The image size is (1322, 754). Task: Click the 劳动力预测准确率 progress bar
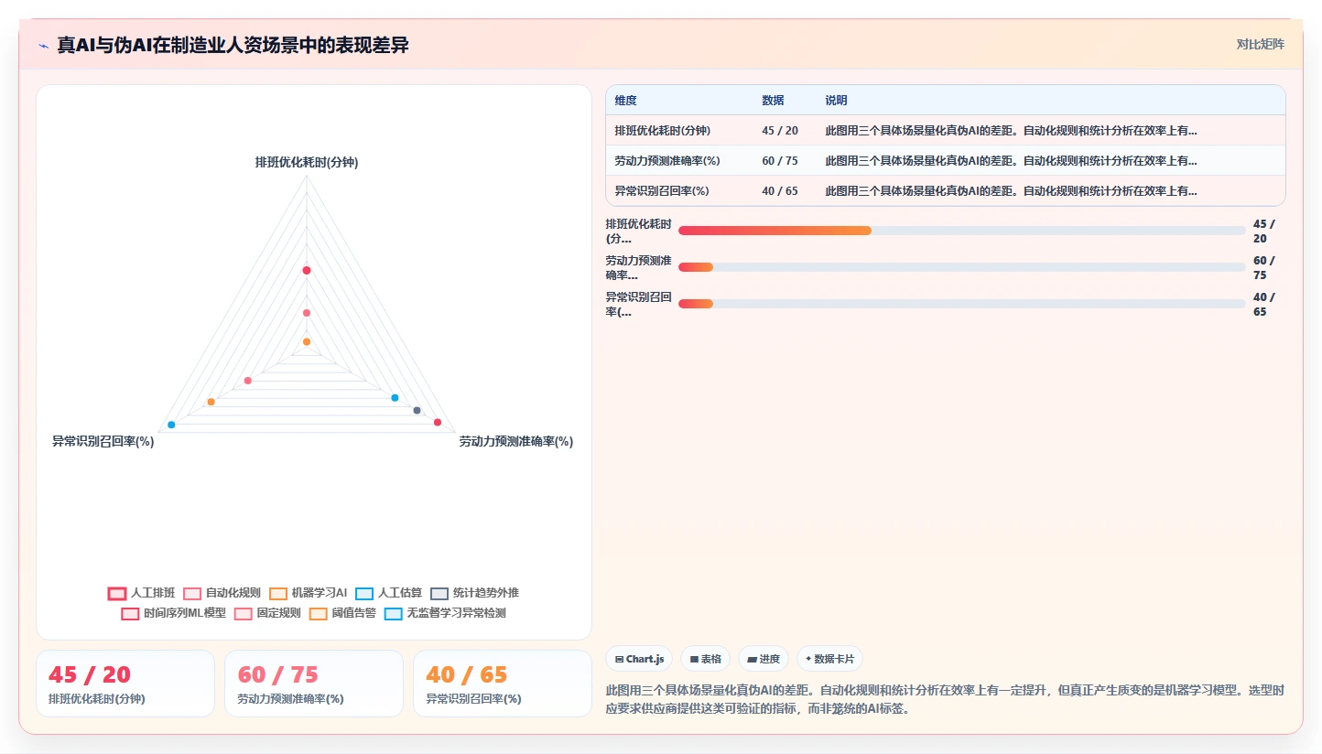pyautogui.click(x=961, y=267)
